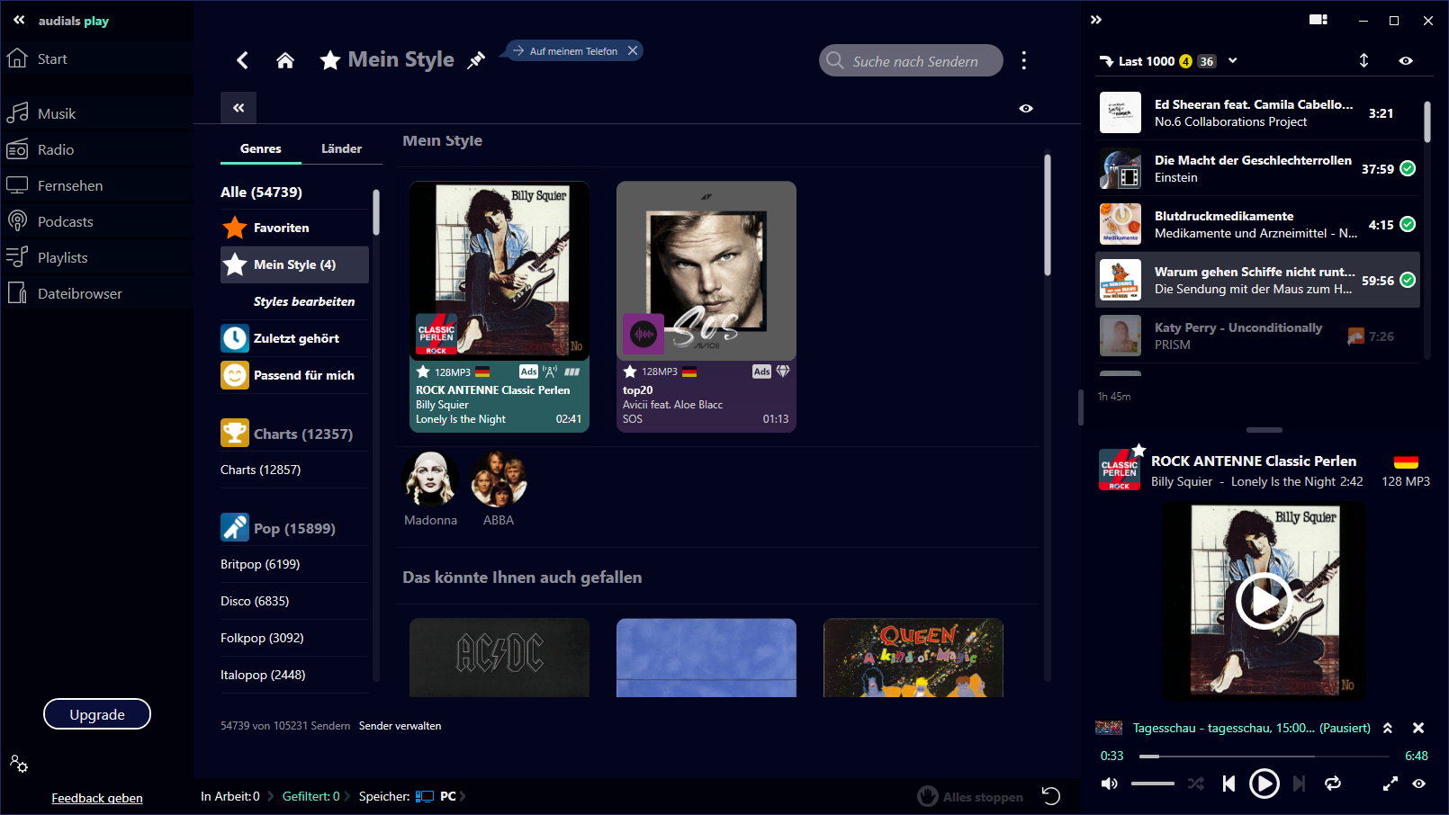Open Playlists in the sidebar
1449x815 pixels.
(62, 257)
